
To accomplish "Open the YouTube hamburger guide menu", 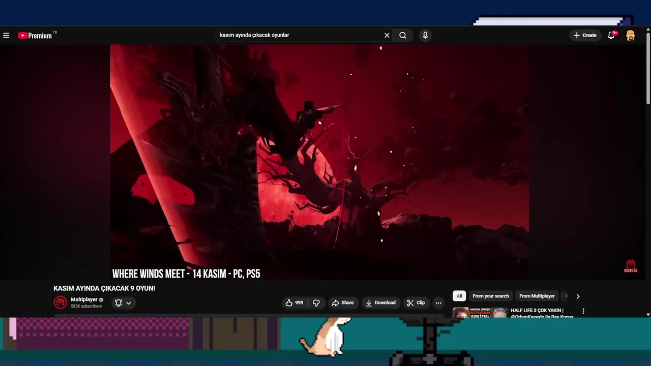I will (x=6, y=35).
